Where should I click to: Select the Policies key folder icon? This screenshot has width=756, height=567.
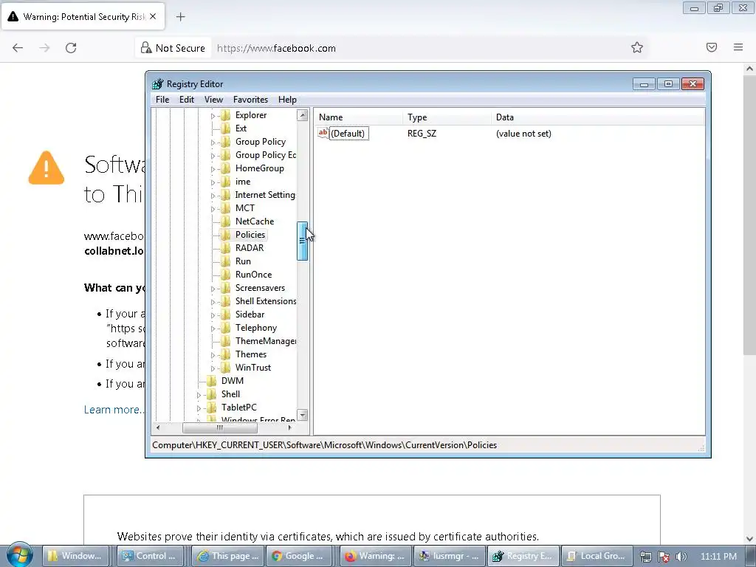click(225, 235)
